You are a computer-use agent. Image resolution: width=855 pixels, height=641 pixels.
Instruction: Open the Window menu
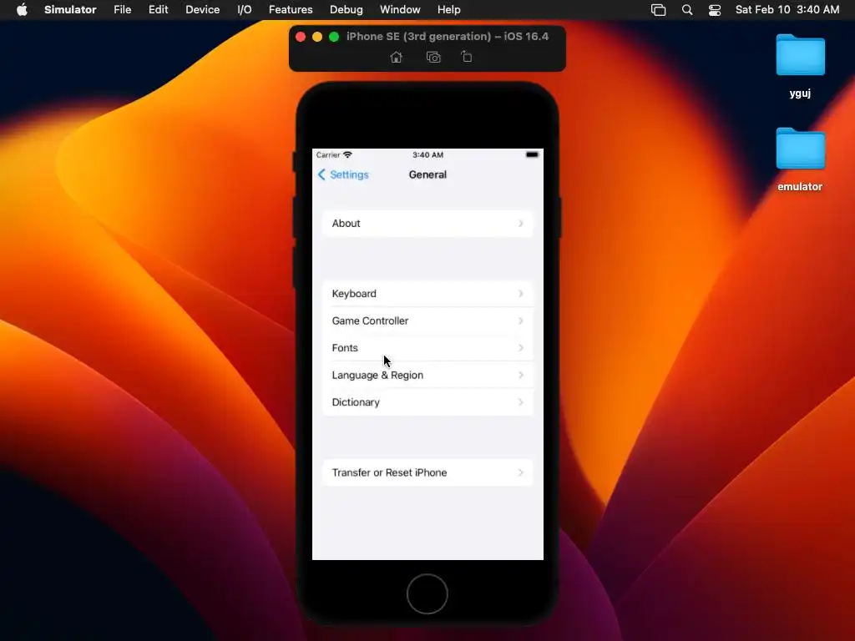400,10
